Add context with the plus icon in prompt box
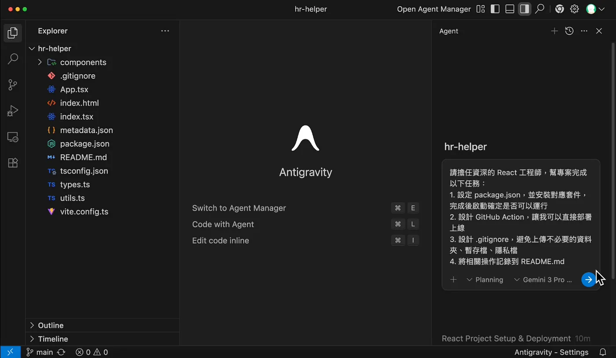Viewport: 616px width, 358px height. 454,280
